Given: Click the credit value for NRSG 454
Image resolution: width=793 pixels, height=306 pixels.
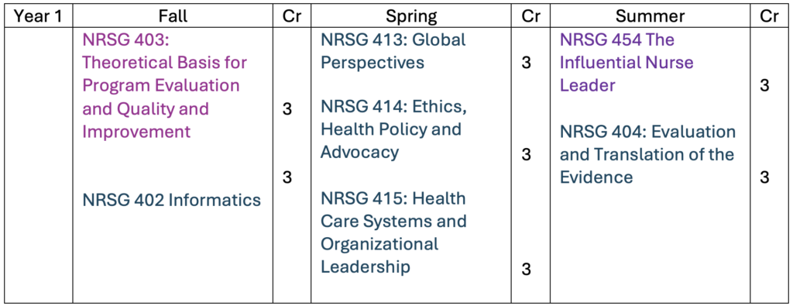Looking at the screenshot, I should (764, 85).
